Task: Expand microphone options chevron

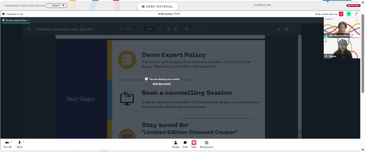Action: tap(24, 141)
